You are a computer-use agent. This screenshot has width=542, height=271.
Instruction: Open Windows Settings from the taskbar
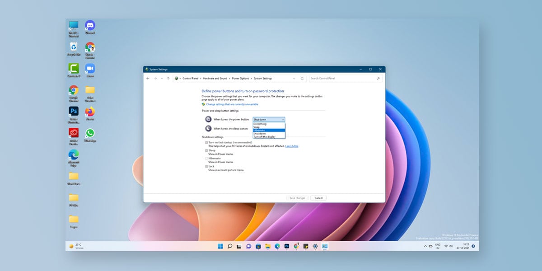[x=315, y=247]
